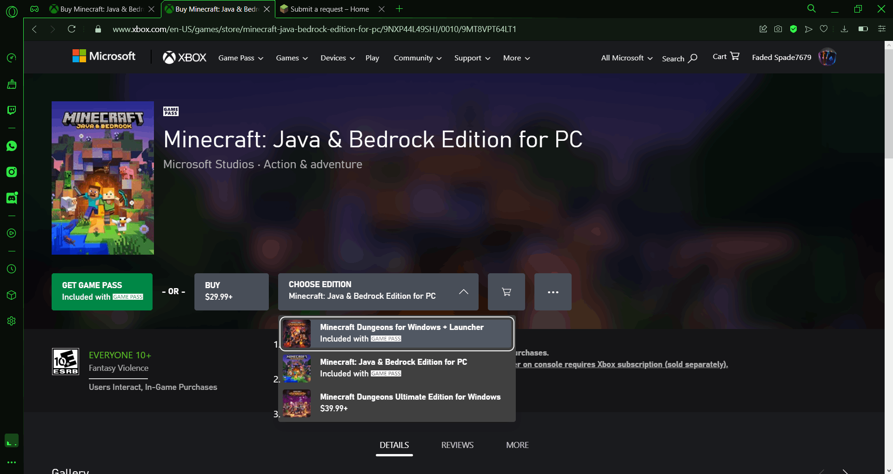This screenshot has width=893, height=474.
Task: Click the Get Game Pass button
Action: coord(102,292)
